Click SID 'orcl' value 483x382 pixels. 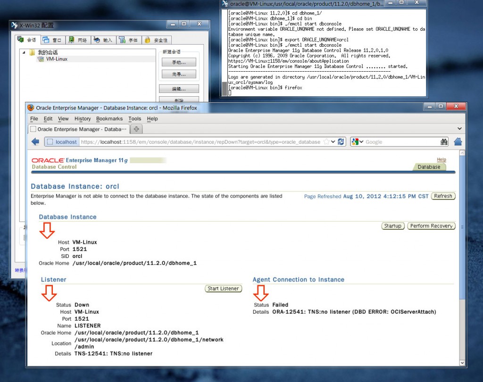(77, 256)
